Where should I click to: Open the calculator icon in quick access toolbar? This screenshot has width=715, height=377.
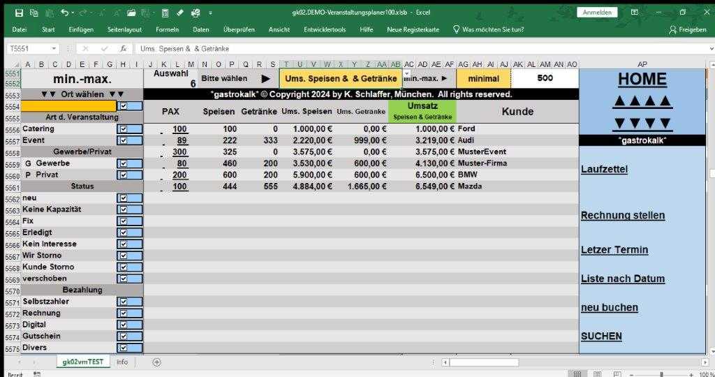coord(165,13)
